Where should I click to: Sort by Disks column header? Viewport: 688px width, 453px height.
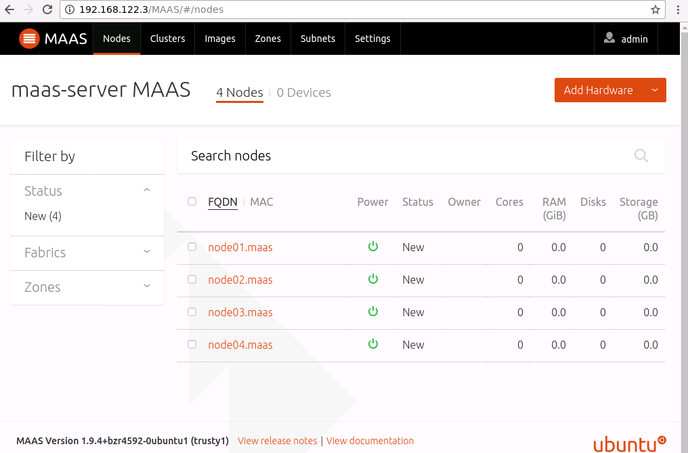(x=593, y=202)
